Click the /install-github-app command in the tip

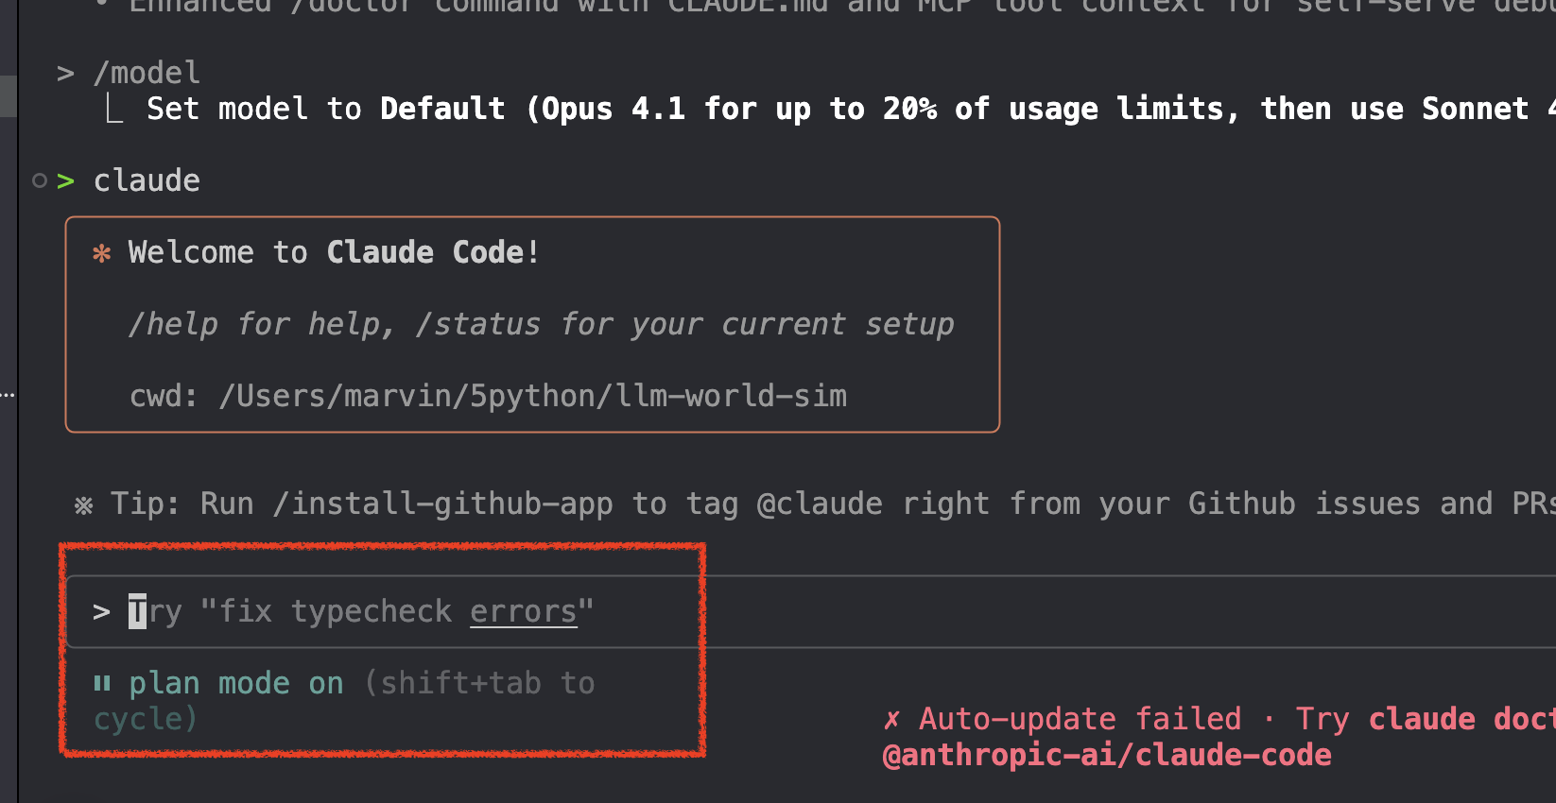pos(442,504)
